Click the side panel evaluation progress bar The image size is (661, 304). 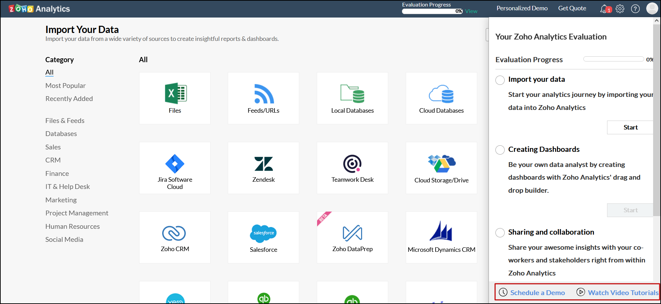tap(614, 59)
